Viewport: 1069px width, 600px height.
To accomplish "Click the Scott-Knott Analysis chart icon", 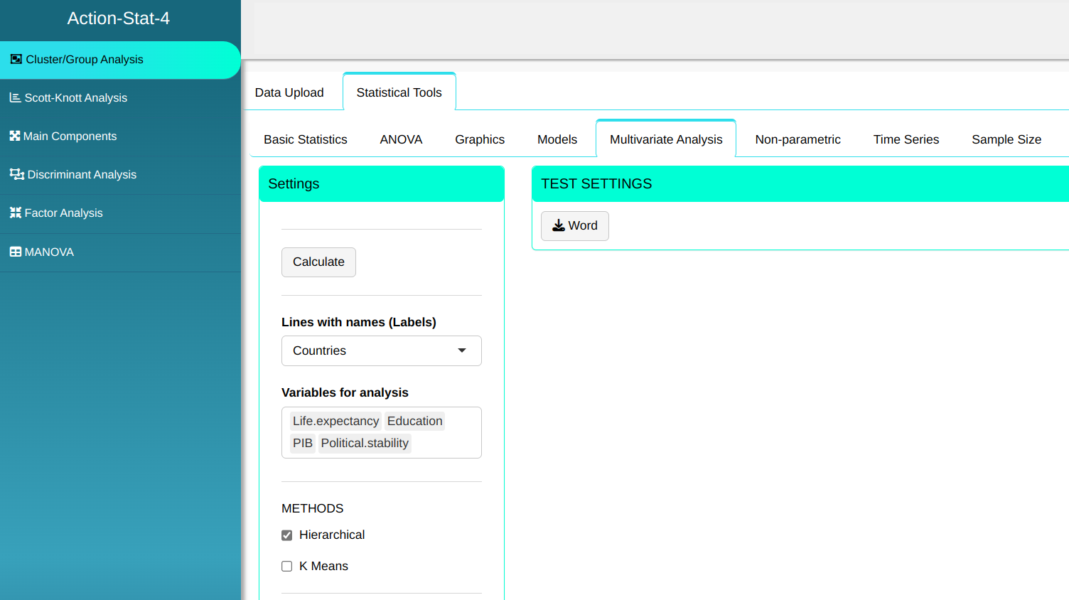I will click(x=15, y=98).
